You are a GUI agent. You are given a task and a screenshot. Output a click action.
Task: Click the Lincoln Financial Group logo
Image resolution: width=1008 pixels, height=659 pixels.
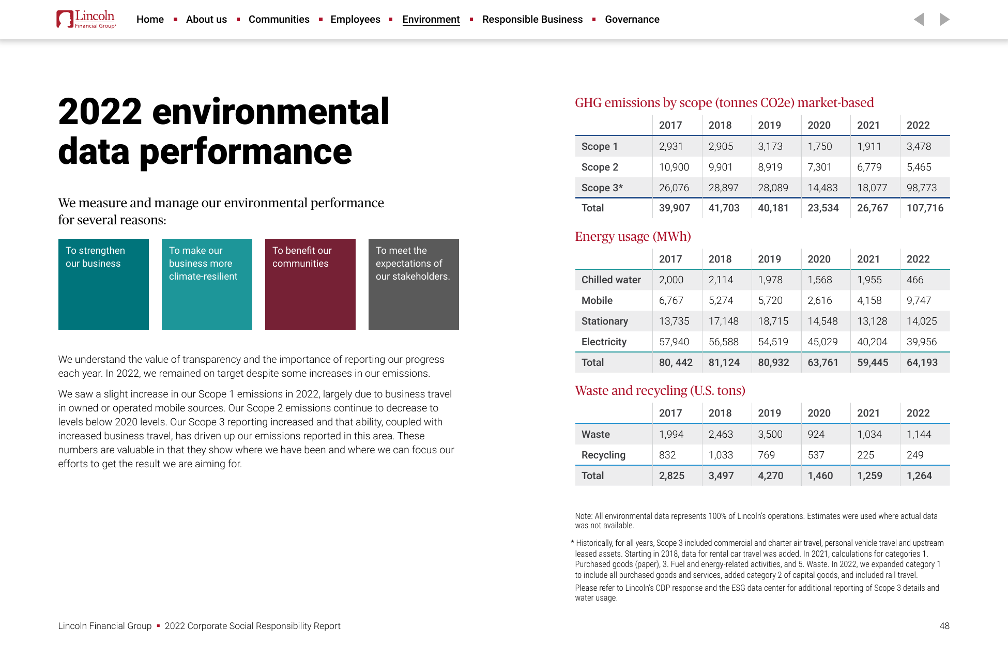(86, 19)
